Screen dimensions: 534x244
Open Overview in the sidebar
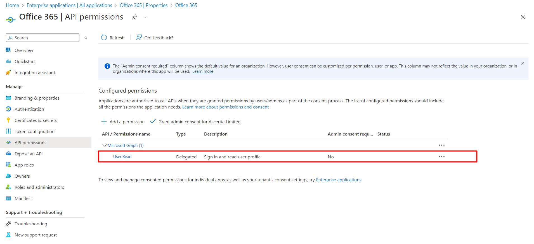point(24,50)
